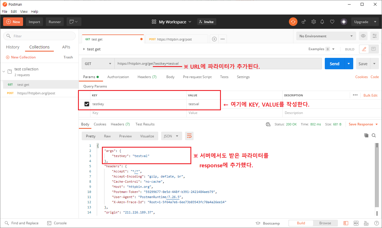The width and height of the screenshot is (382, 228).
Task: Switch to Browse mode
Action: 325,223
